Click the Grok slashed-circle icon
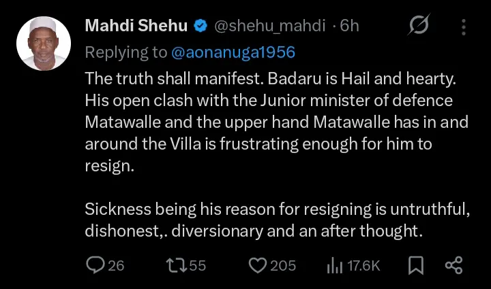The image size is (491, 289). click(x=418, y=27)
